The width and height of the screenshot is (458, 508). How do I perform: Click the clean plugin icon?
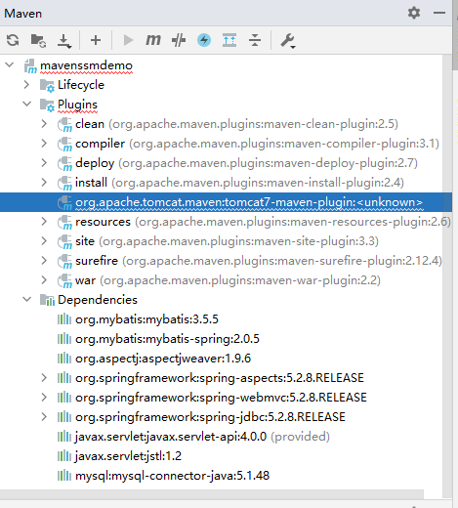point(64,125)
